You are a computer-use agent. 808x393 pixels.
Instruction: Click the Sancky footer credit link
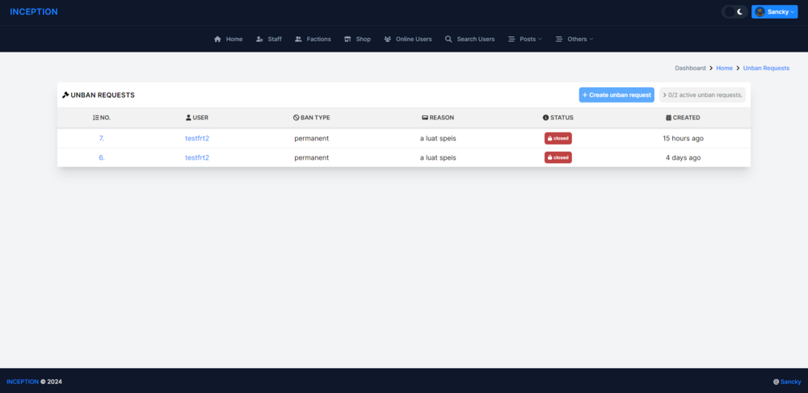click(x=790, y=382)
